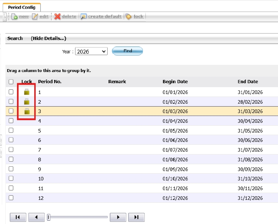Tick the checkbox for period 4
Viewport: 278px width, 224px height.
point(11,121)
